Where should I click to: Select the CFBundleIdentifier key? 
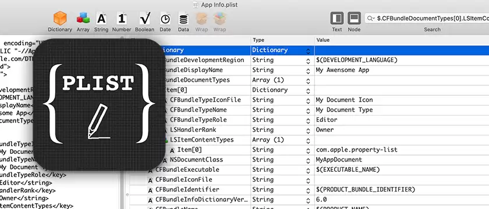[187, 189]
